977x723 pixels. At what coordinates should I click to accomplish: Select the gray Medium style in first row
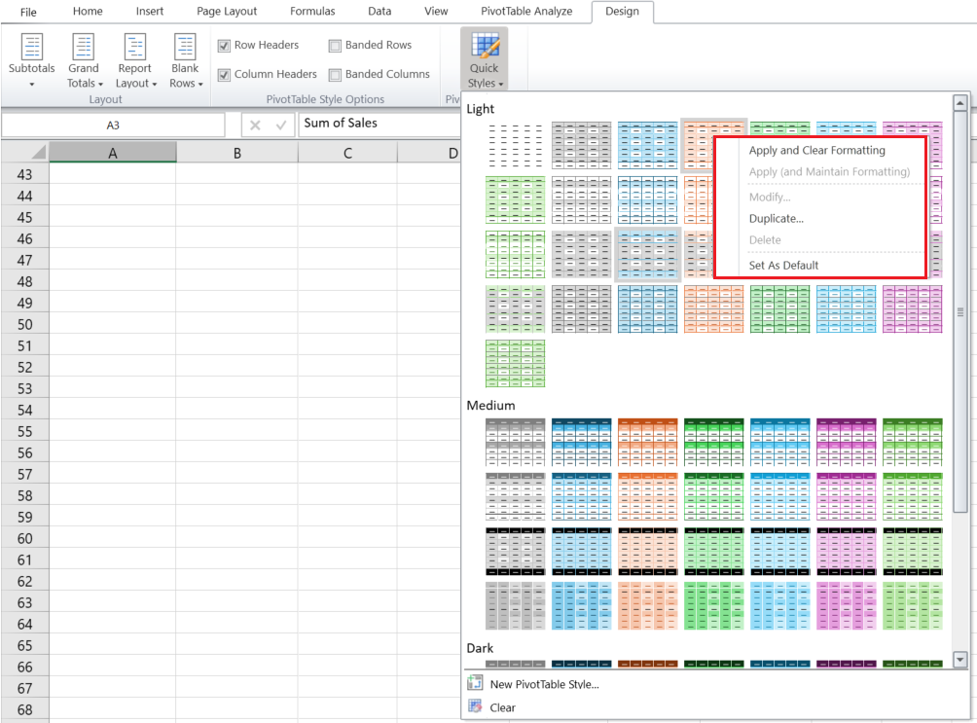coord(516,443)
